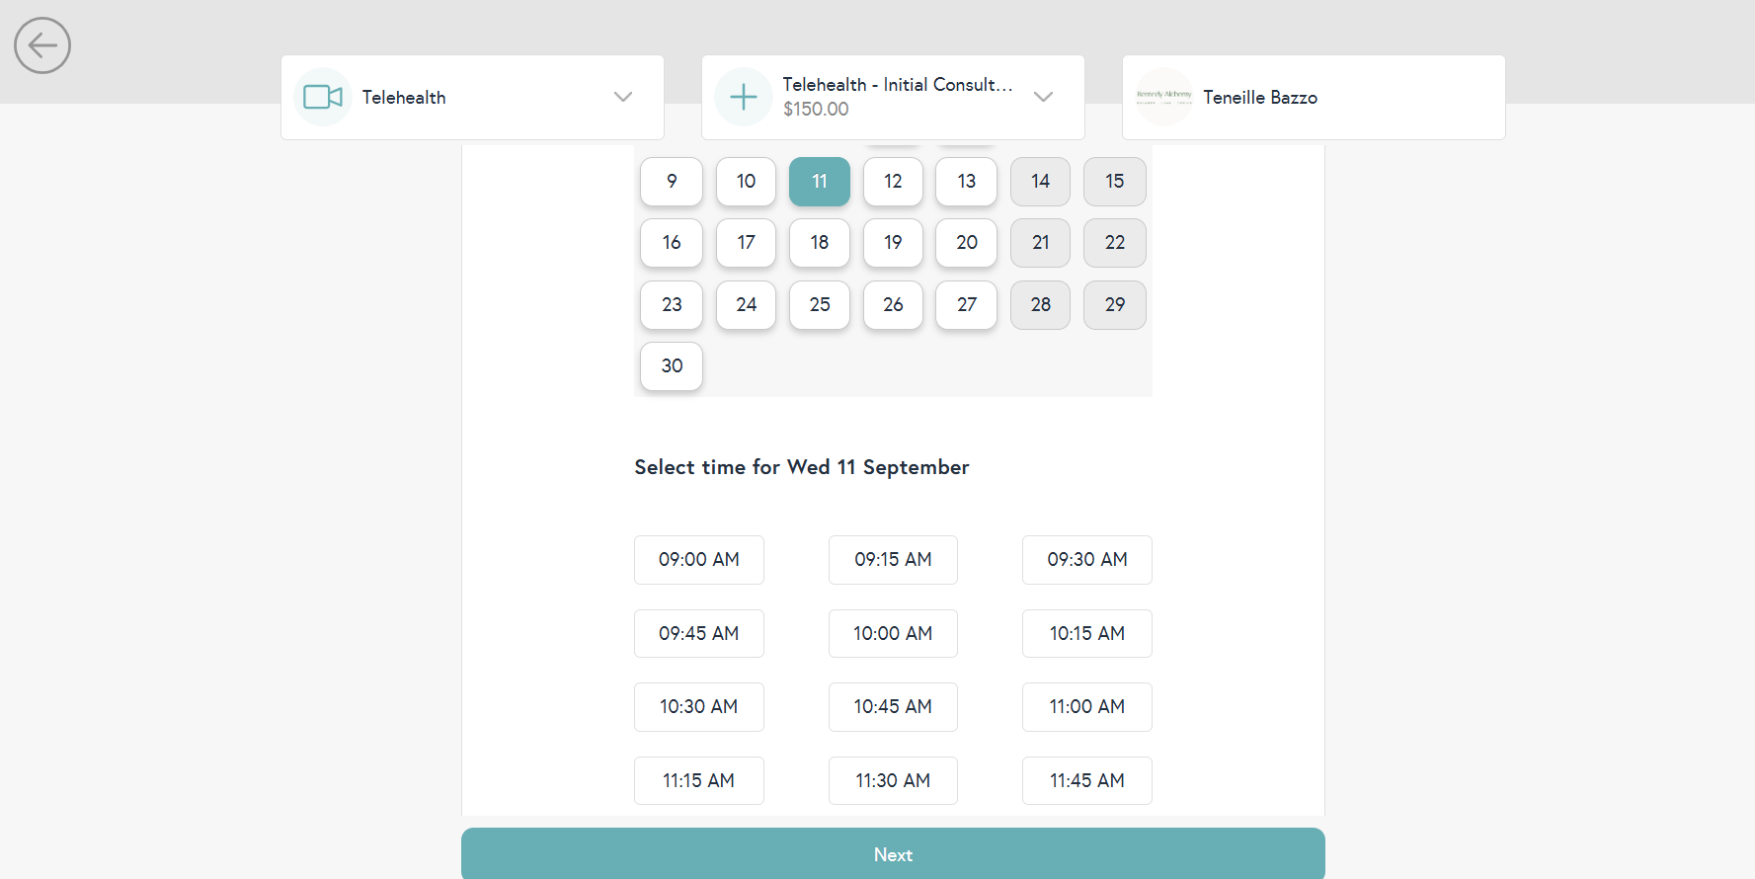1755x879 pixels.
Task: Open the Telehealth - Initial Consult dropdown
Action: click(x=1043, y=97)
